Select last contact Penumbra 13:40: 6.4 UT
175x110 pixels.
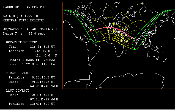pos(32,104)
